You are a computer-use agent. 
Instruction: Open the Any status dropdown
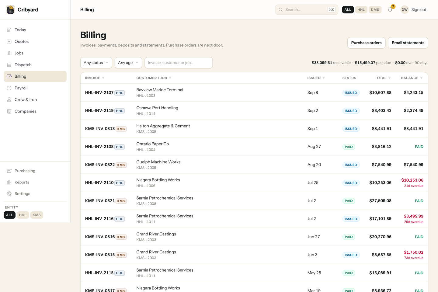pyautogui.click(x=96, y=63)
